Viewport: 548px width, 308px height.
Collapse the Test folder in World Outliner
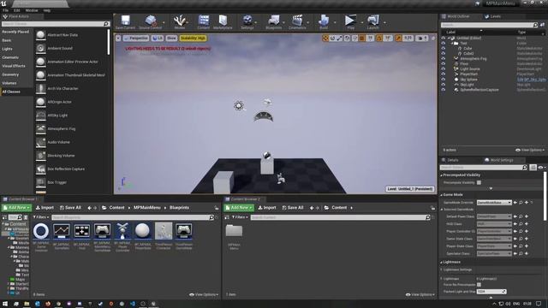point(452,44)
